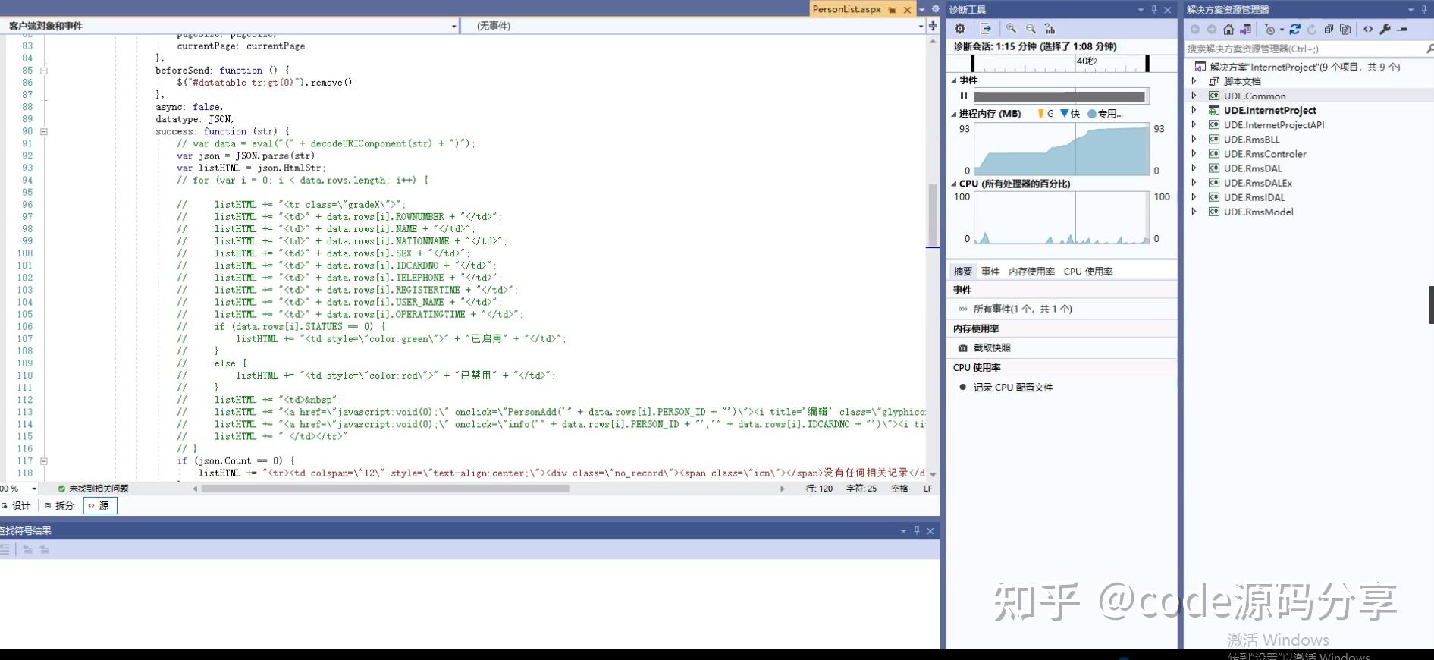Image resolution: width=1434 pixels, height=660 pixels.
Task: Collapse code block at line 85
Action: (44, 71)
